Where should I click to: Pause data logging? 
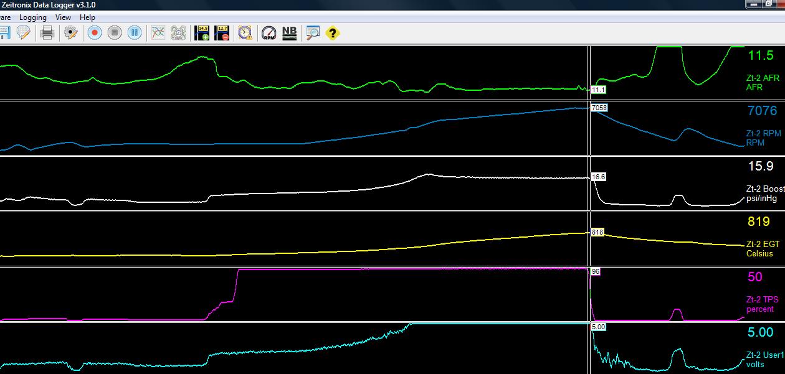click(135, 32)
